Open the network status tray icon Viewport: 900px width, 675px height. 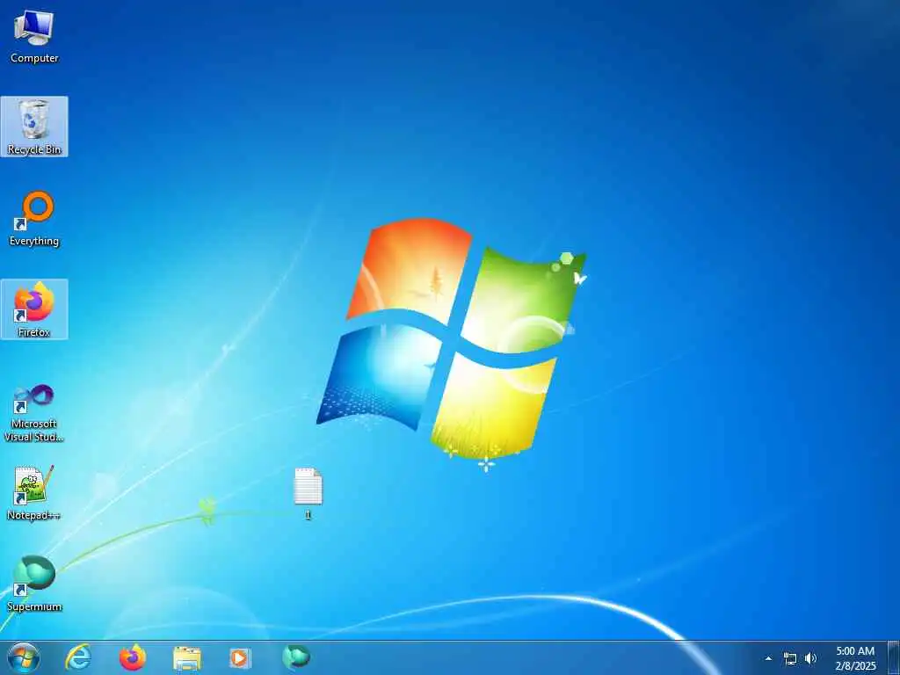[790, 659]
